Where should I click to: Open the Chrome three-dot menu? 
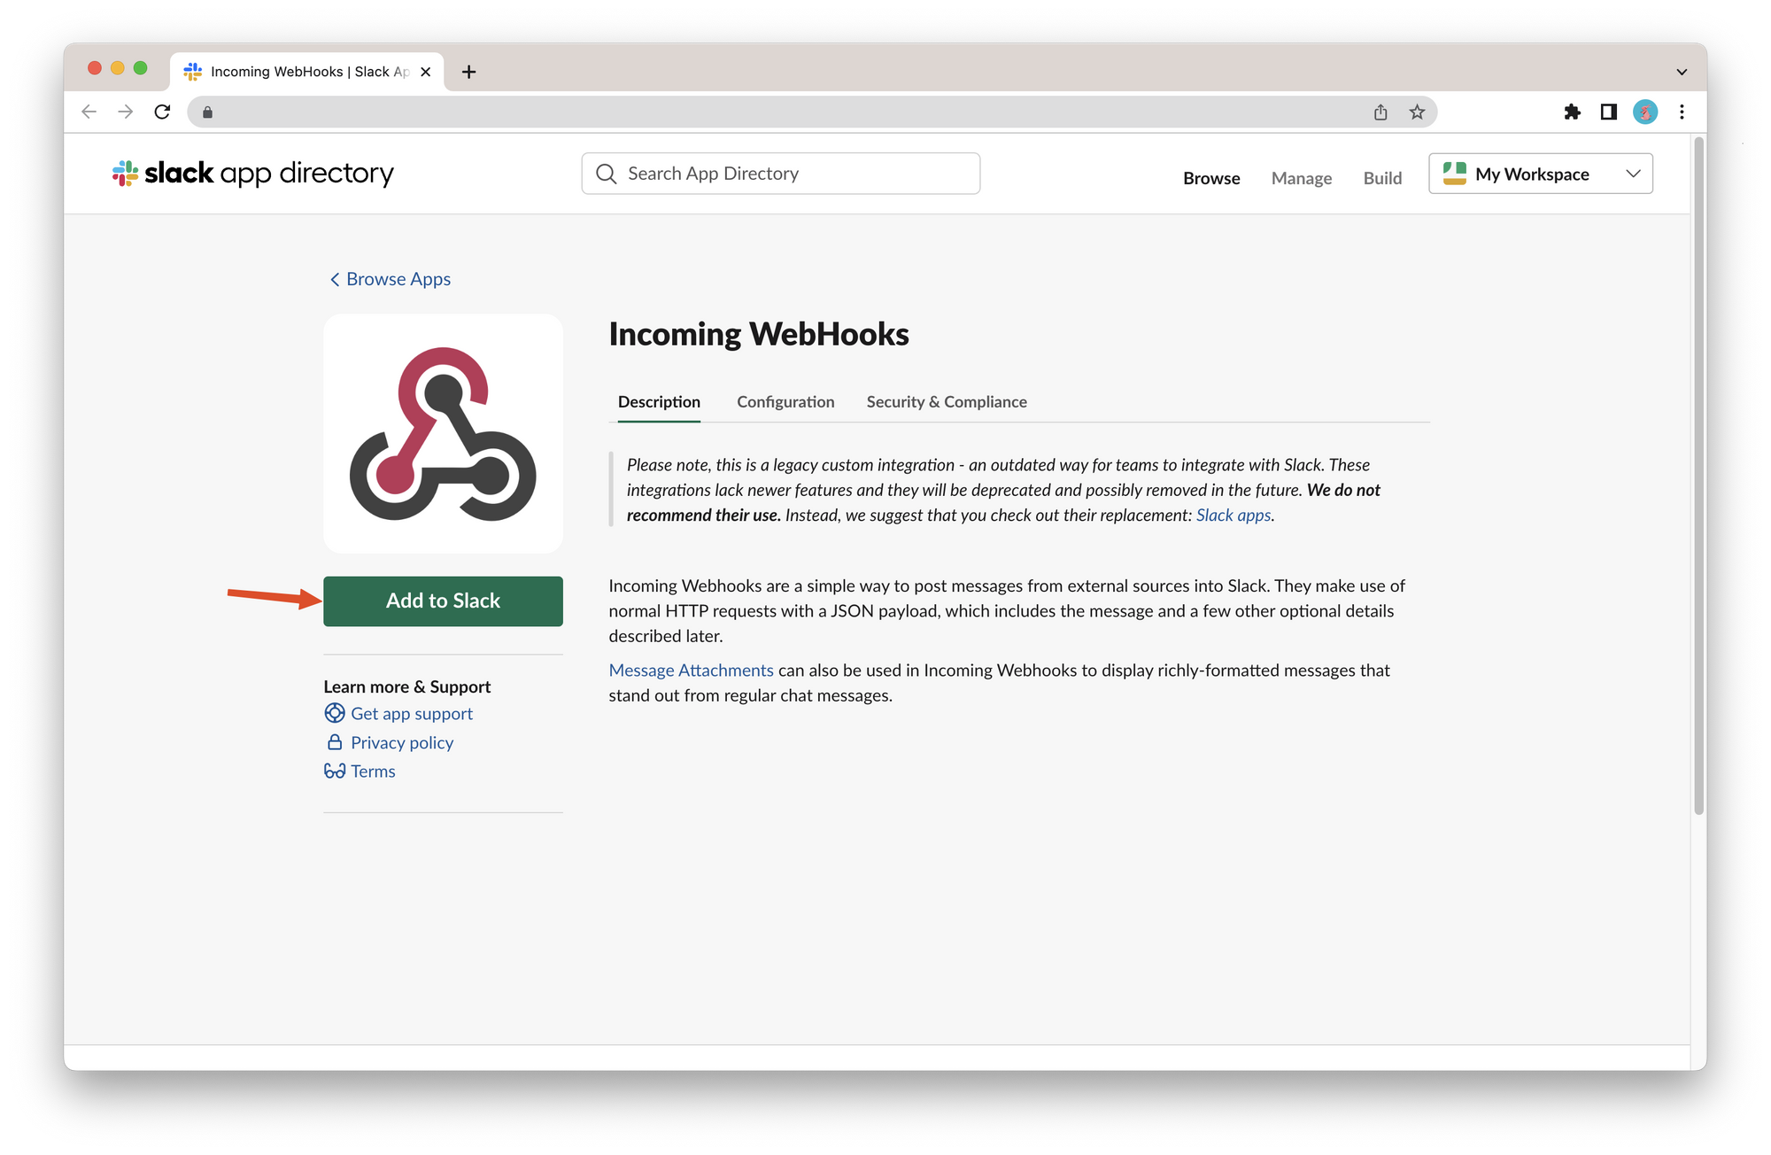[1682, 112]
